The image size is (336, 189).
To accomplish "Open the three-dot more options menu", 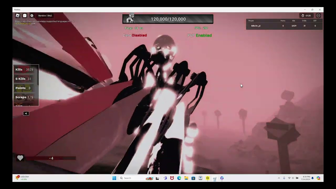I will pos(318,15).
